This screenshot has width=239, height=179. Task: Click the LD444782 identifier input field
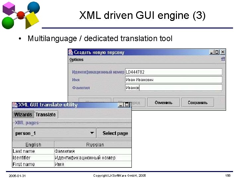coord(174,72)
